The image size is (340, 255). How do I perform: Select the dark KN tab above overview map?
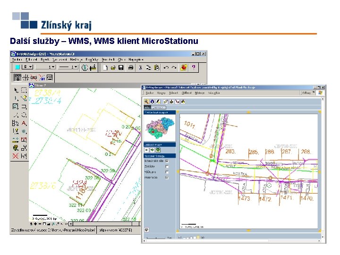click(x=147, y=107)
